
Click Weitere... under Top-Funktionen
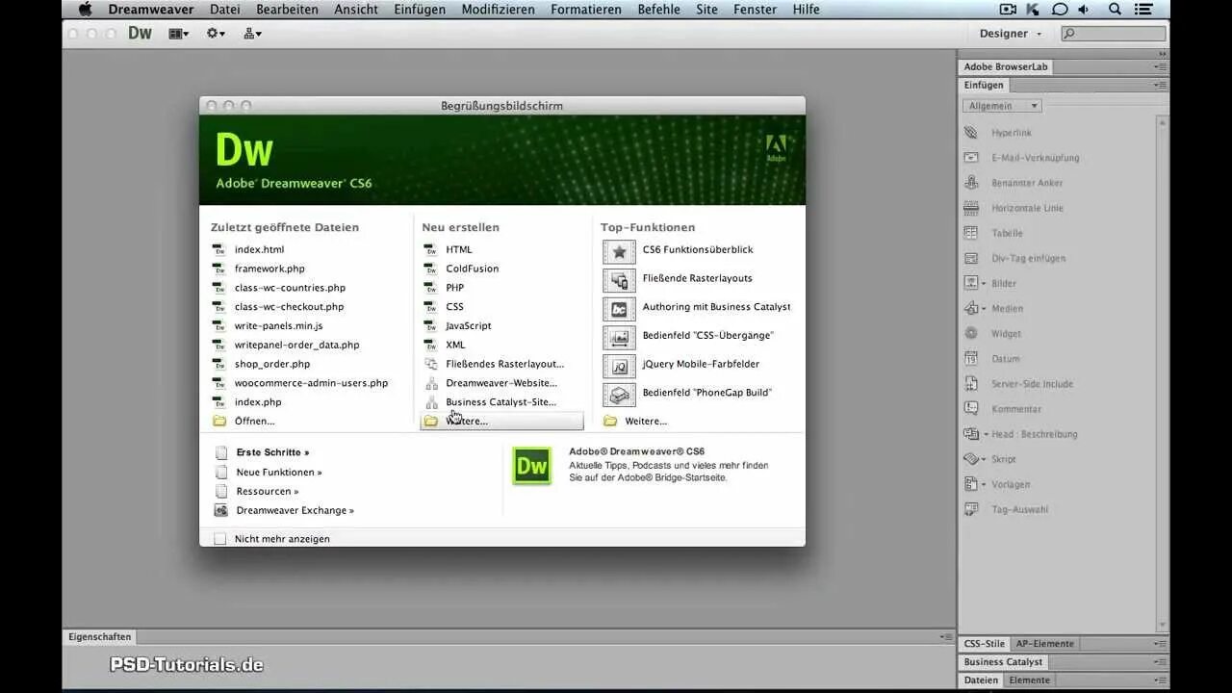point(645,422)
